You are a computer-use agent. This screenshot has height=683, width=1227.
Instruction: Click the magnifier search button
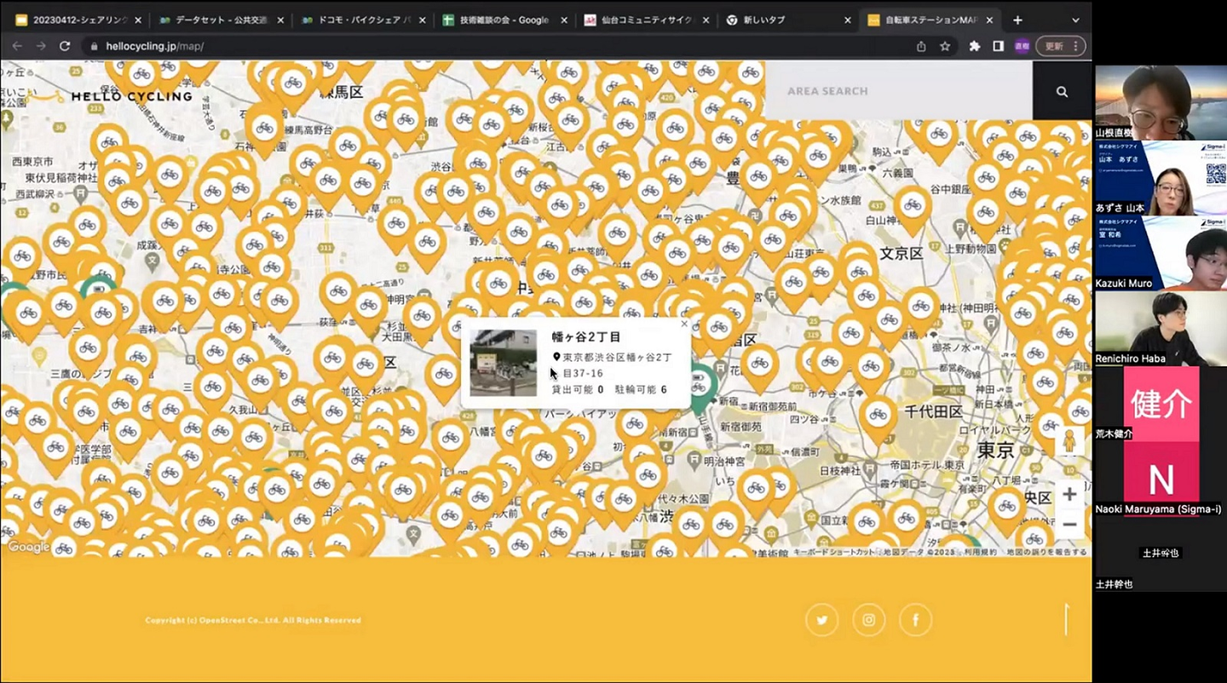pos(1062,91)
